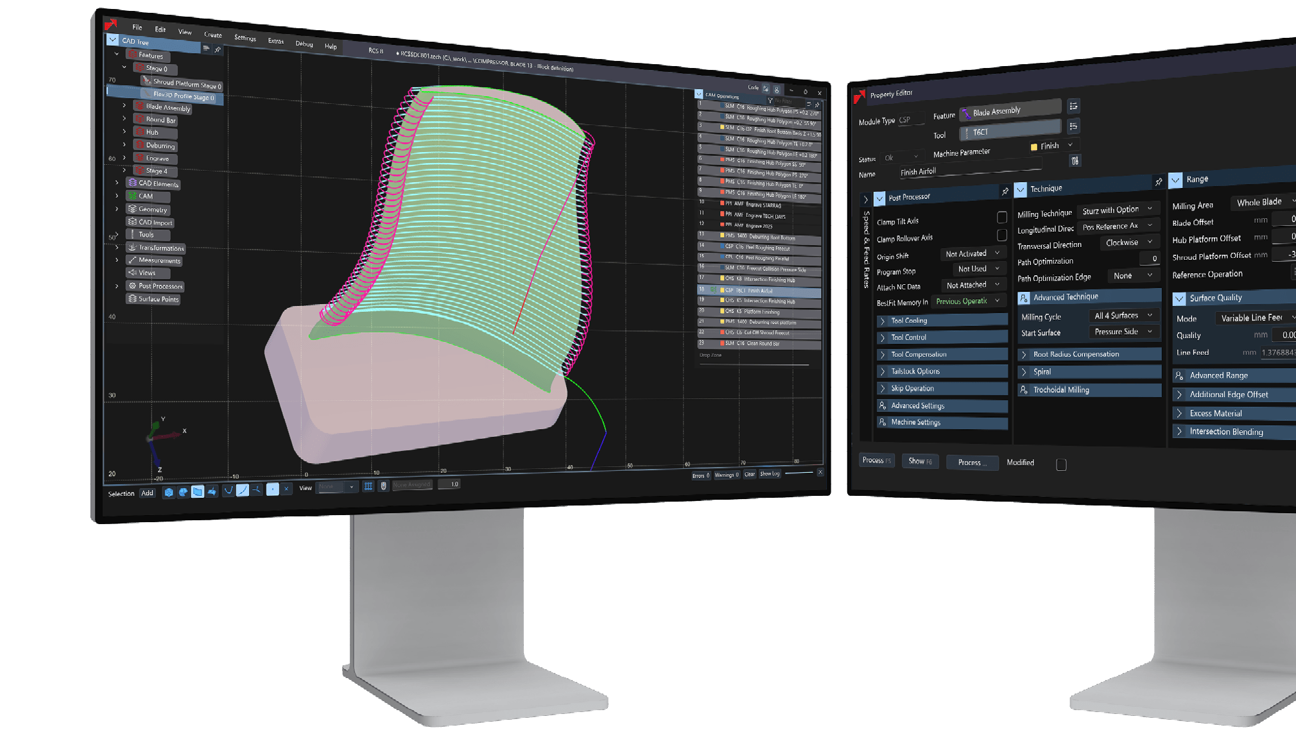Viewport: 1296px width, 739px height.
Task: Click the machine parameter settings icon
Action: 1075,160
